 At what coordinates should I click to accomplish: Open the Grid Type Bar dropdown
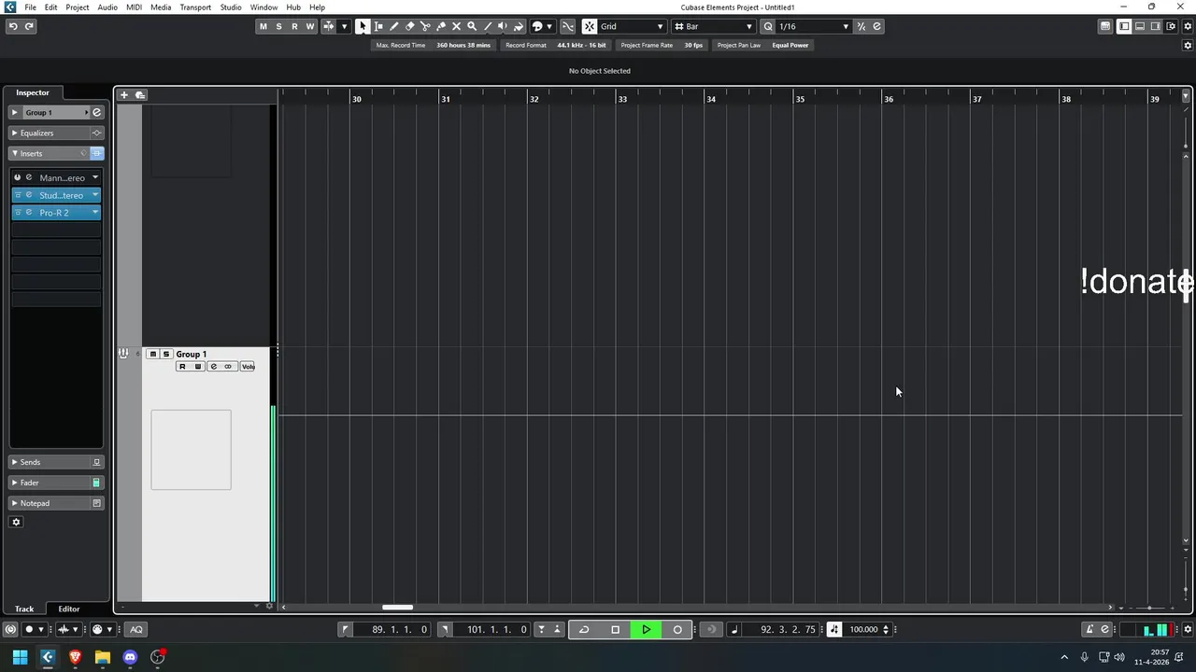pos(713,26)
